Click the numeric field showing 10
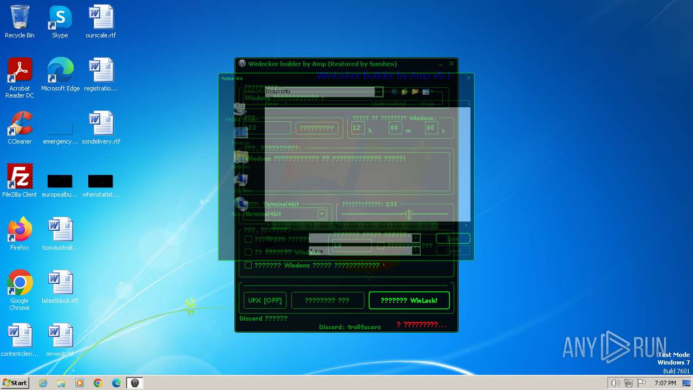Image resolution: width=693 pixels, height=390 pixels. click(x=351, y=245)
